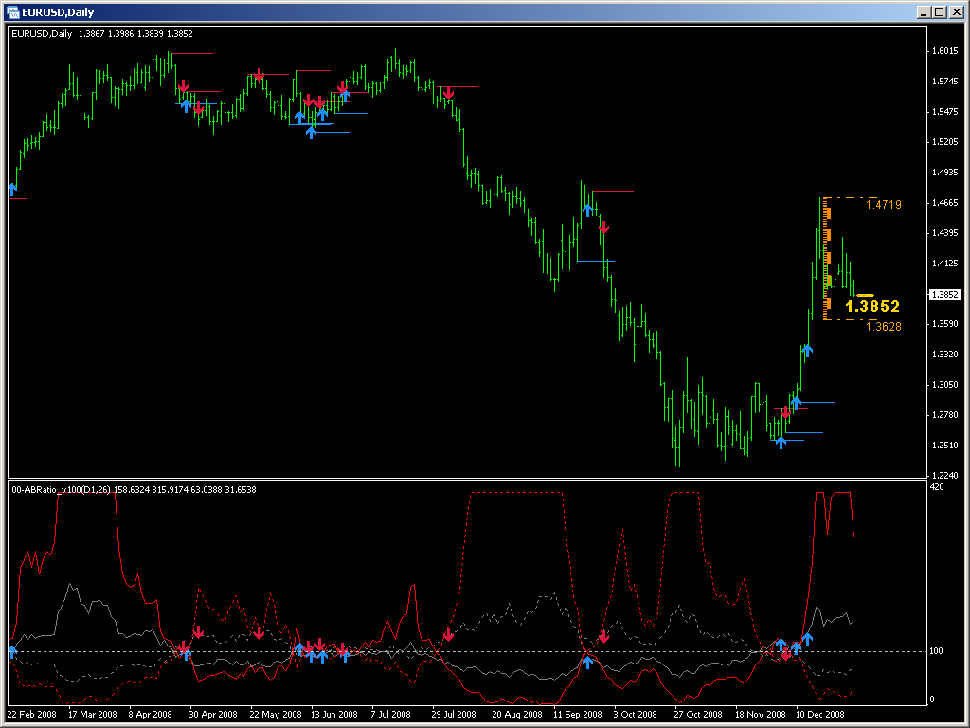Click the 100 indicator level label

[937, 651]
